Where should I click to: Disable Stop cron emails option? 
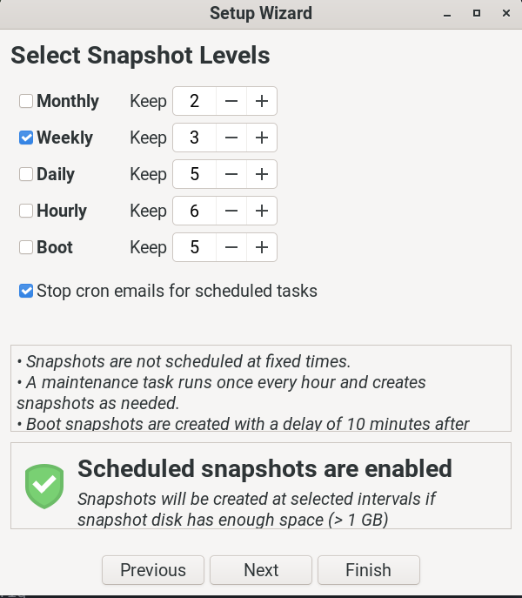pos(26,291)
